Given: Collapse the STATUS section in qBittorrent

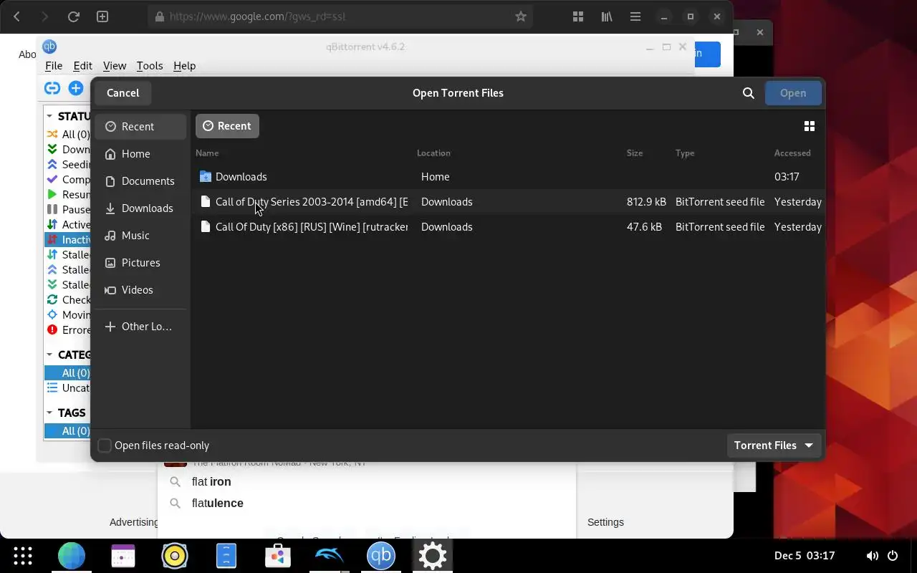Looking at the screenshot, I should click(x=49, y=116).
